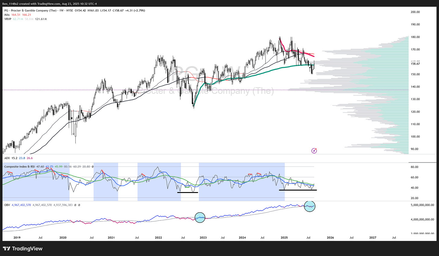
Task: Click the 90.00 price axis label
Action: click(415, 149)
